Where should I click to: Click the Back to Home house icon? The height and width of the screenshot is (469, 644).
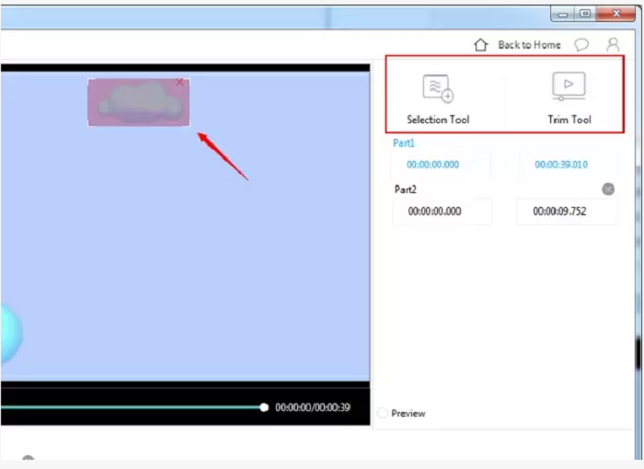point(480,44)
